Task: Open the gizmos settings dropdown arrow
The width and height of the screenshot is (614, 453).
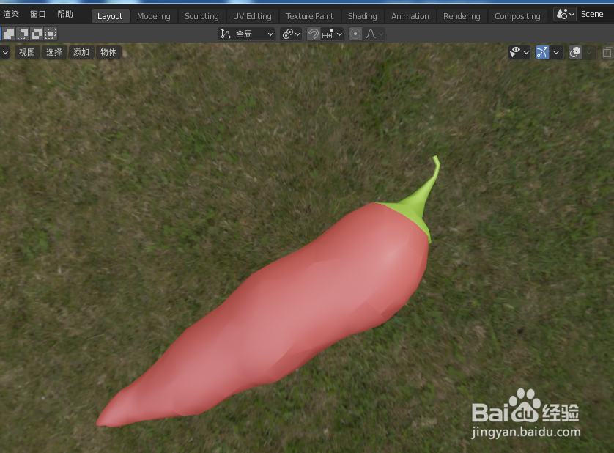Action: click(x=556, y=52)
